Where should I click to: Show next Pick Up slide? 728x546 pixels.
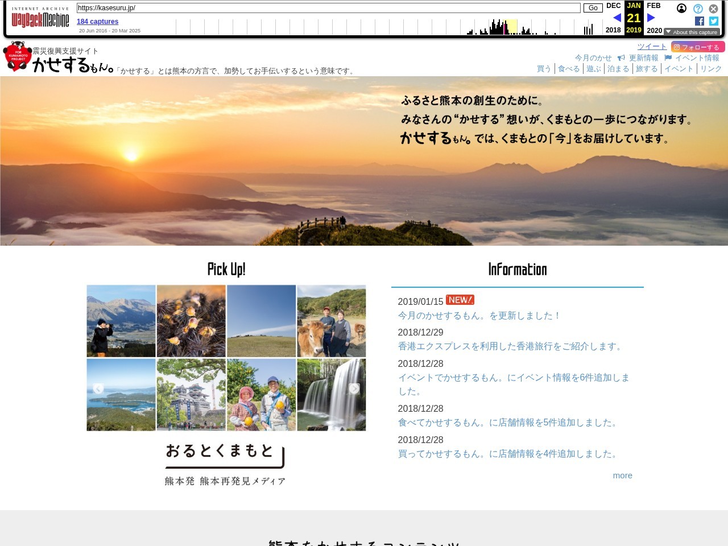coord(354,389)
